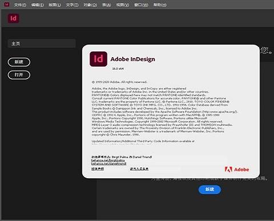Viewport: 274px width, 221px height.
Task: Open the 对象(O) menu
Action: (90, 5)
